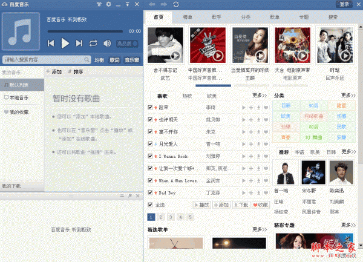The width and height of the screenshot is (363, 262).
Task: Switch to the 专题 tab
Action: [x=304, y=17]
